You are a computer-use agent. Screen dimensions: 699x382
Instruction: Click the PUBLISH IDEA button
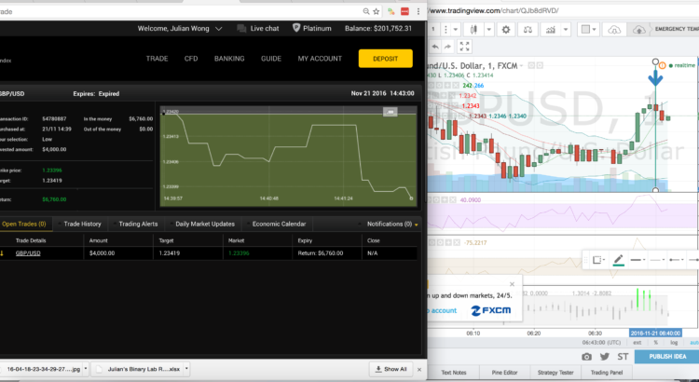667,357
